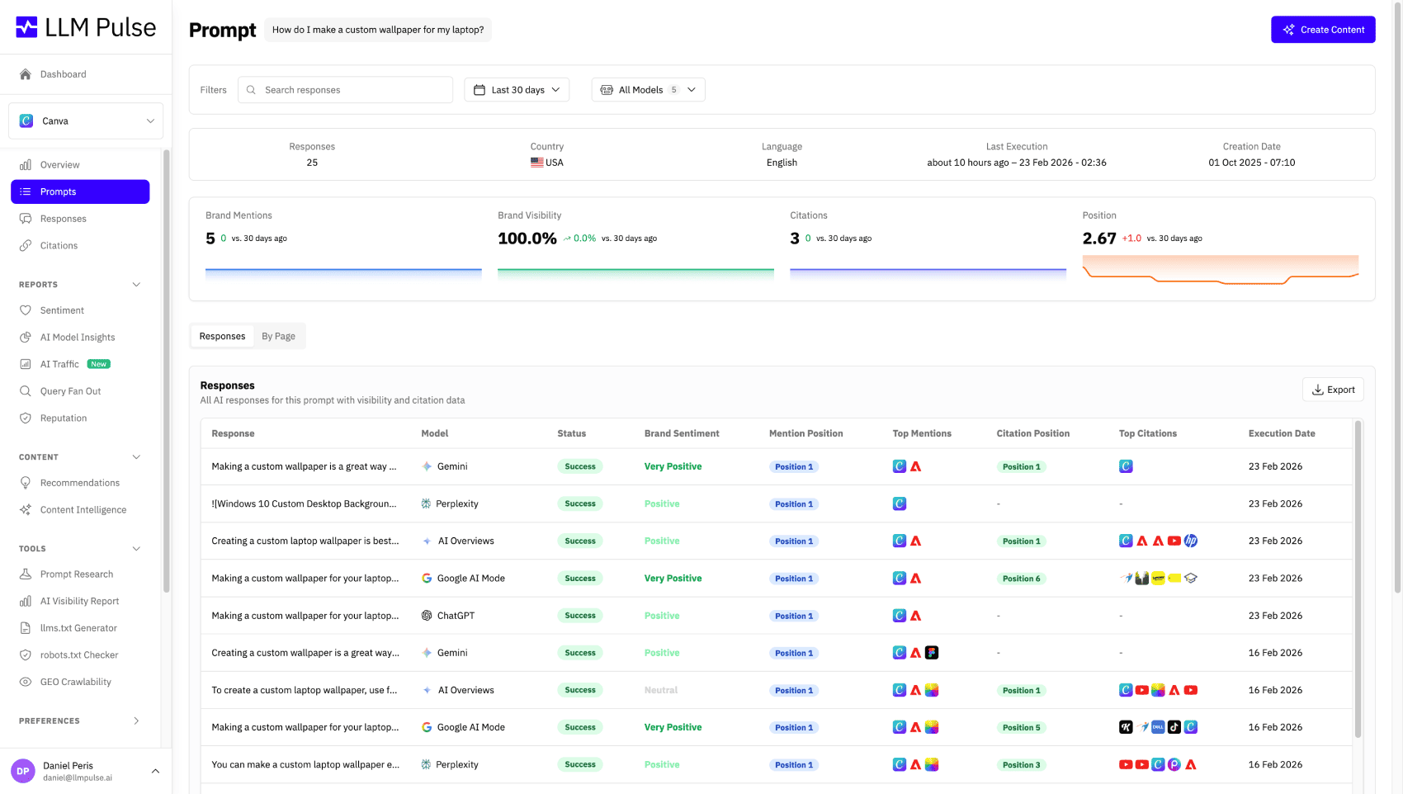Viewport: 1403px width, 794px height.
Task: Switch to the By Page tab
Action: pos(278,336)
